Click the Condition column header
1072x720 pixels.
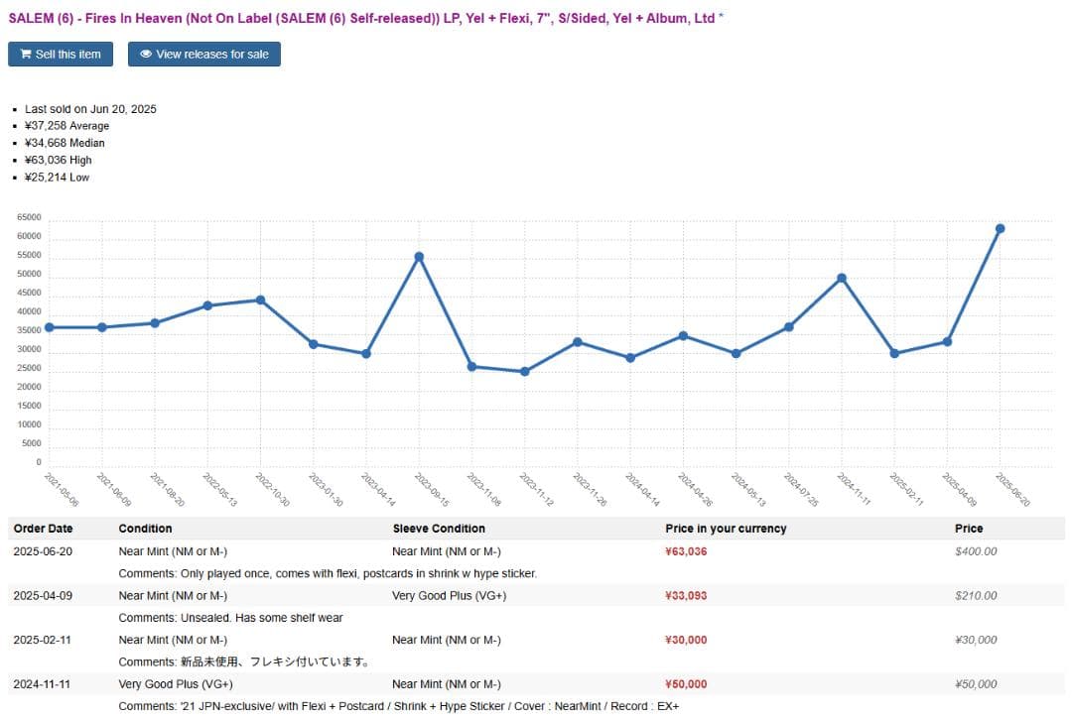coord(145,529)
